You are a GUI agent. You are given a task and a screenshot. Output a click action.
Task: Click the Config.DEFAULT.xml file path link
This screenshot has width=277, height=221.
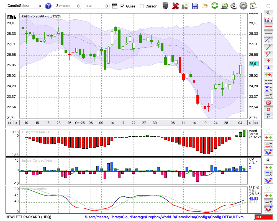165,217
